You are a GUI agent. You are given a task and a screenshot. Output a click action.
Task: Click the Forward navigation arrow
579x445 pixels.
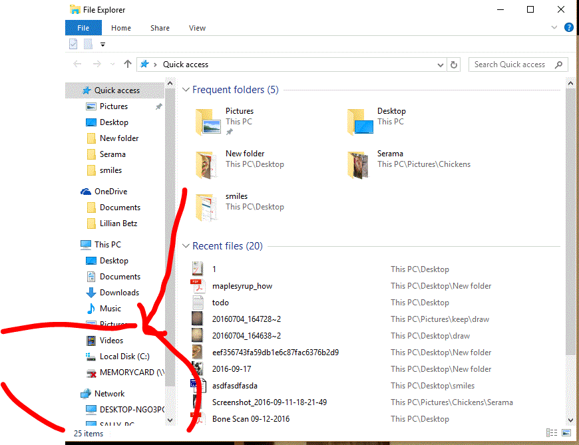(96, 65)
